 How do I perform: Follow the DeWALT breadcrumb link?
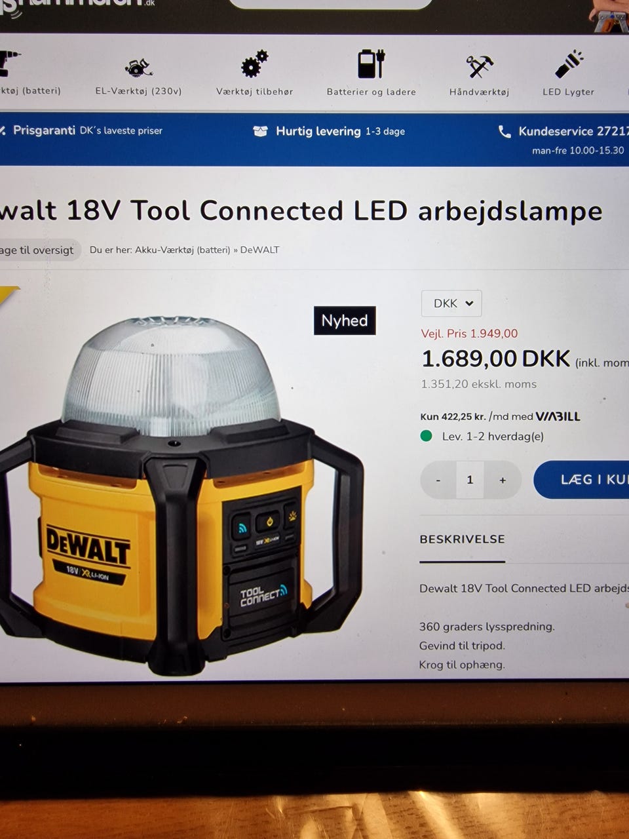(259, 250)
